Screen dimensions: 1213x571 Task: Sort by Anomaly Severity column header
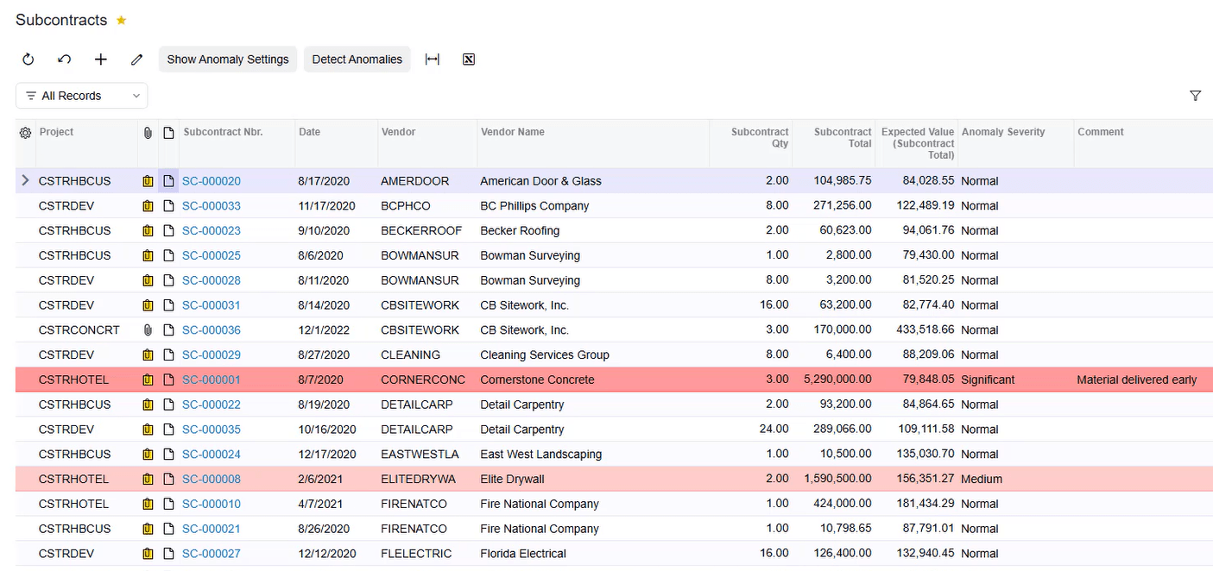[1003, 132]
